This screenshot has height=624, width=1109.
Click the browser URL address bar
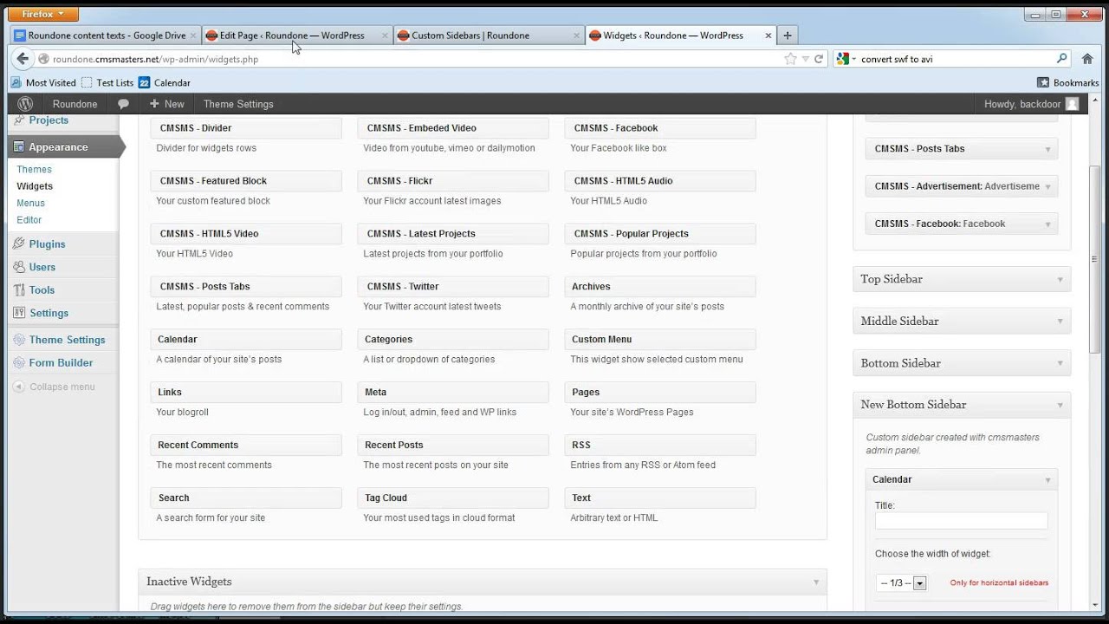coord(416,59)
